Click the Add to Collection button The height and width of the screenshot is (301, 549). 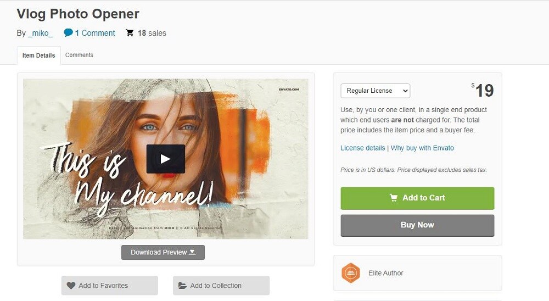[x=221, y=286]
